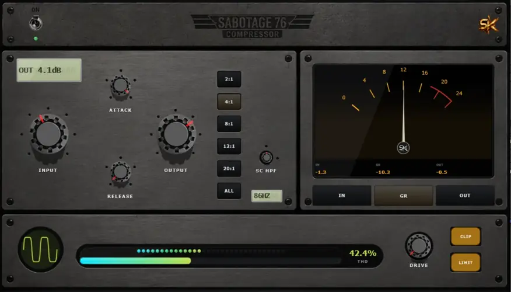Click the OUTPUT knob
The image size is (511, 292).
click(x=176, y=134)
